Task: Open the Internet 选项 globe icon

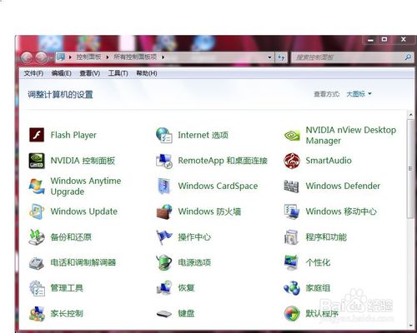Action: click(164, 135)
